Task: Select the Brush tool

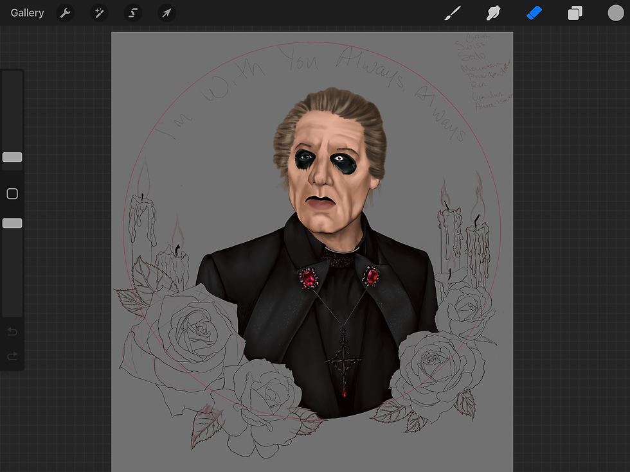Action: (x=453, y=13)
